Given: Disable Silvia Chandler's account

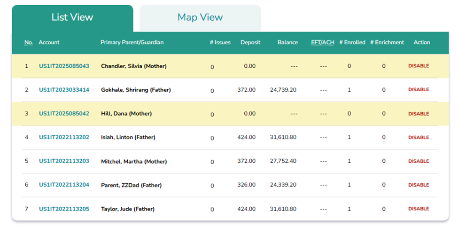Looking at the screenshot, I should pyautogui.click(x=419, y=66).
